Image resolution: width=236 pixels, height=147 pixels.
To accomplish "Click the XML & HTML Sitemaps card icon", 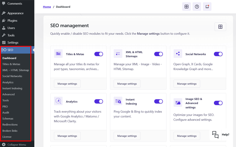I will 118,54.
